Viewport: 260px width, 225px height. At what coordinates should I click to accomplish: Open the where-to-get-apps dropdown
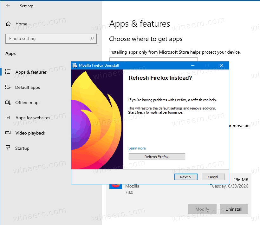[x=154, y=60]
